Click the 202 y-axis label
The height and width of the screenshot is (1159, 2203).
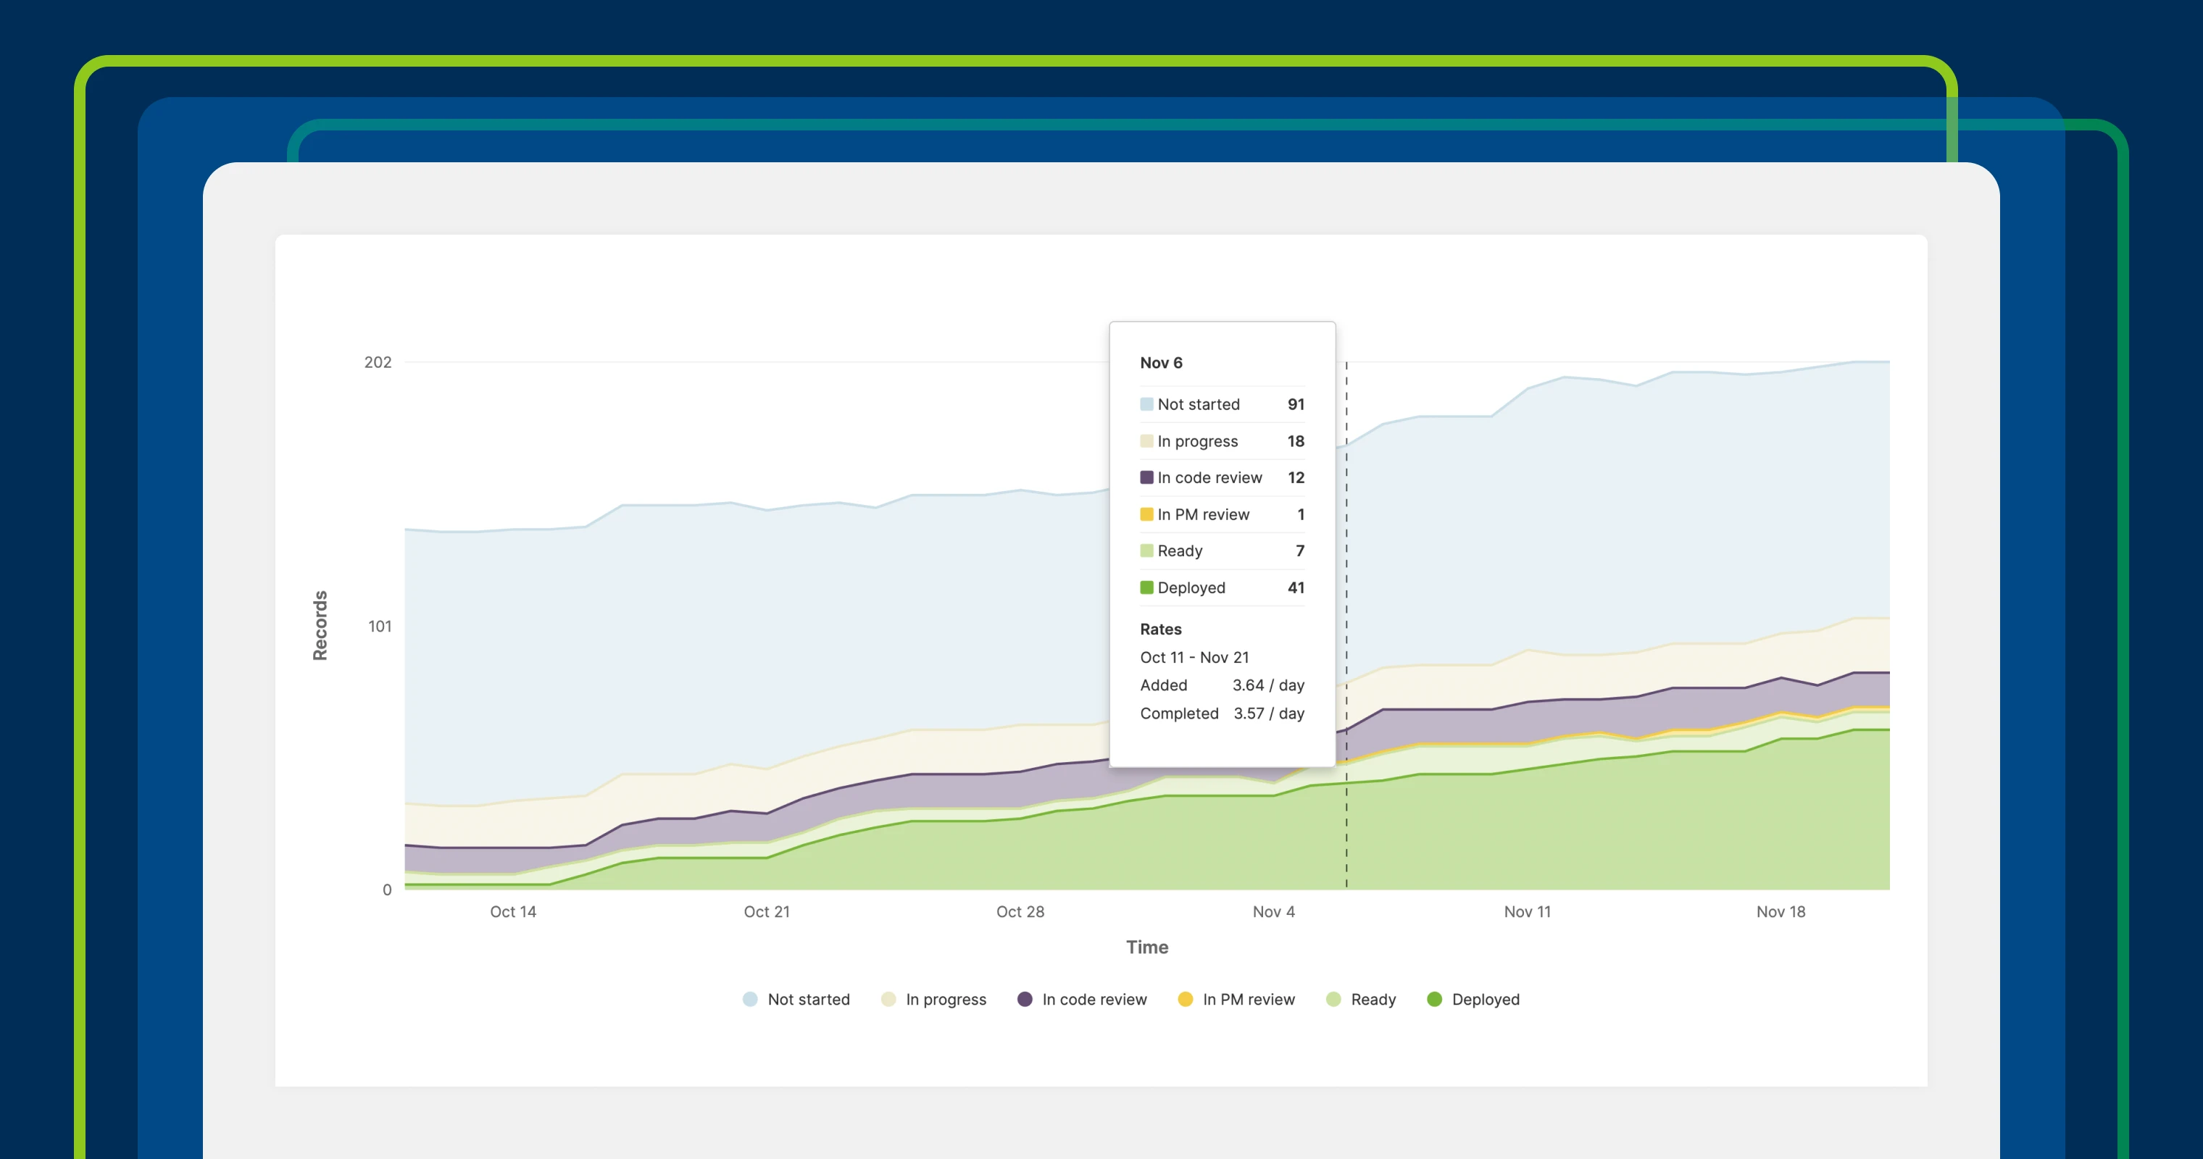[378, 362]
